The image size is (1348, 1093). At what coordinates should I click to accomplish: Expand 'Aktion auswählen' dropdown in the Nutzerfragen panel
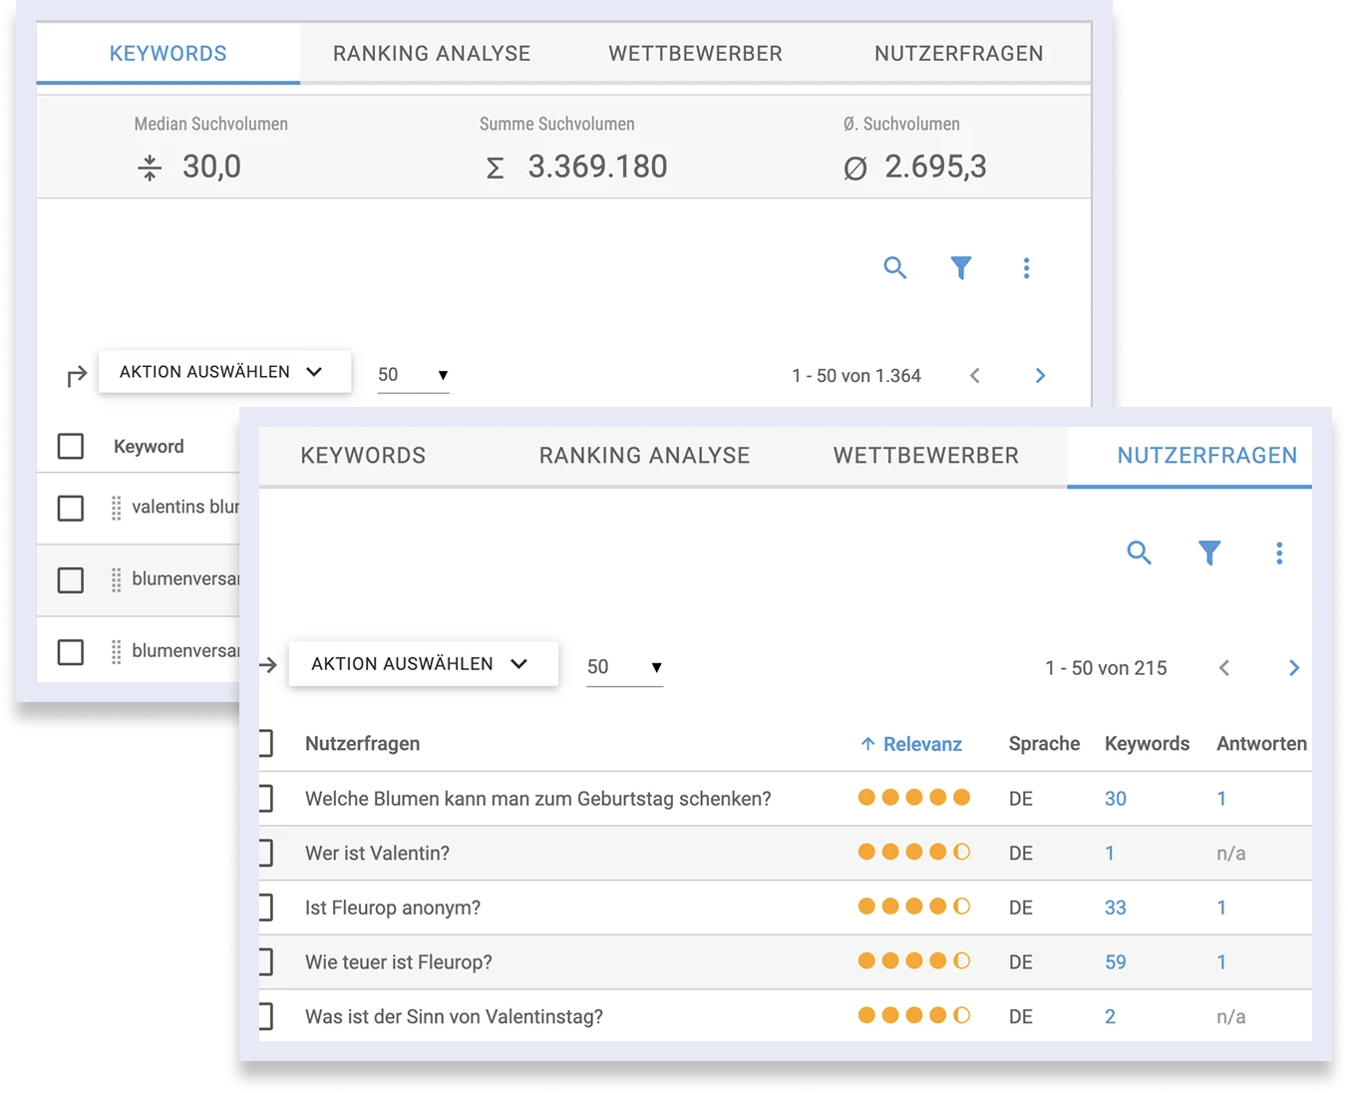point(423,664)
